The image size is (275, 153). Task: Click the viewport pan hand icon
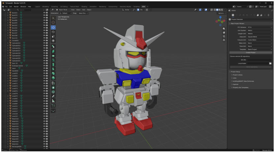pyautogui.click(x=224, y=32)
